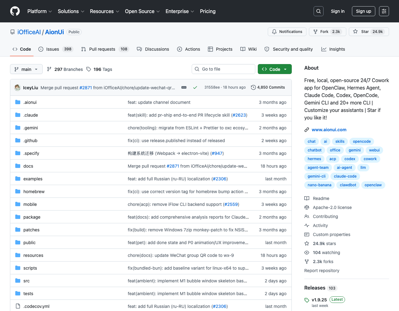399x311 pixels.
Task: Open the green Code dropdown button
Action: pyautogui.click(x=275, y=69)
